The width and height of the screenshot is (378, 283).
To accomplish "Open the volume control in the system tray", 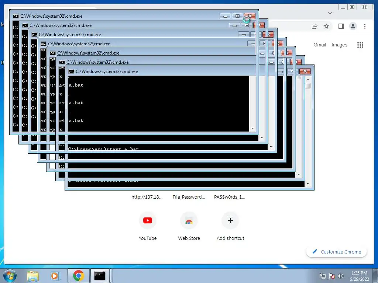I will click(x=341, y=276).
